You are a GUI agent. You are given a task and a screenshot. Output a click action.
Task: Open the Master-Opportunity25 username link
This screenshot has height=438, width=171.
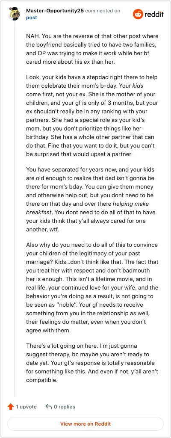(x=55, y=11)
